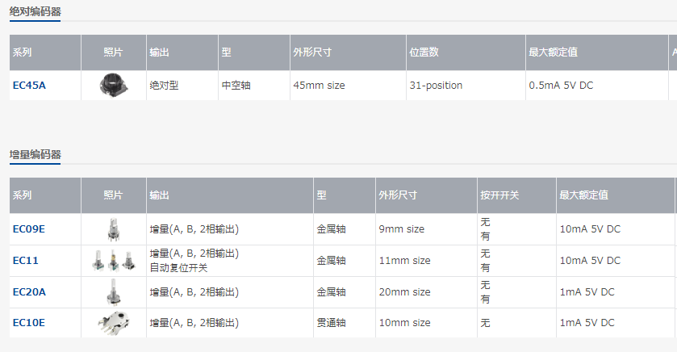Image resolution: width=677 pixels, height=352 pixels.
Task: Click the 增量编码器 section heading
Action: click(35, 154)
